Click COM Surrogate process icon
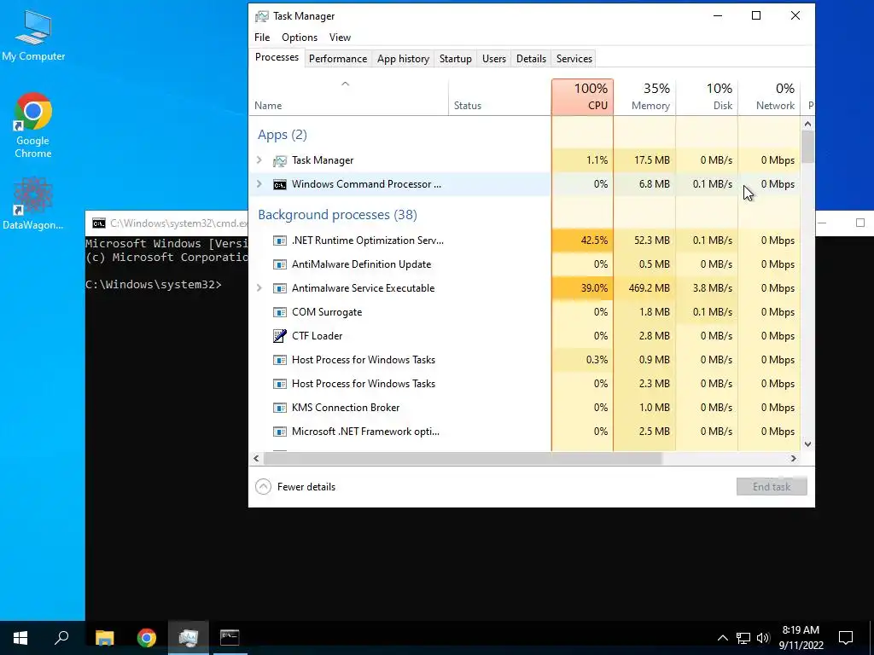 click(279, 312)
